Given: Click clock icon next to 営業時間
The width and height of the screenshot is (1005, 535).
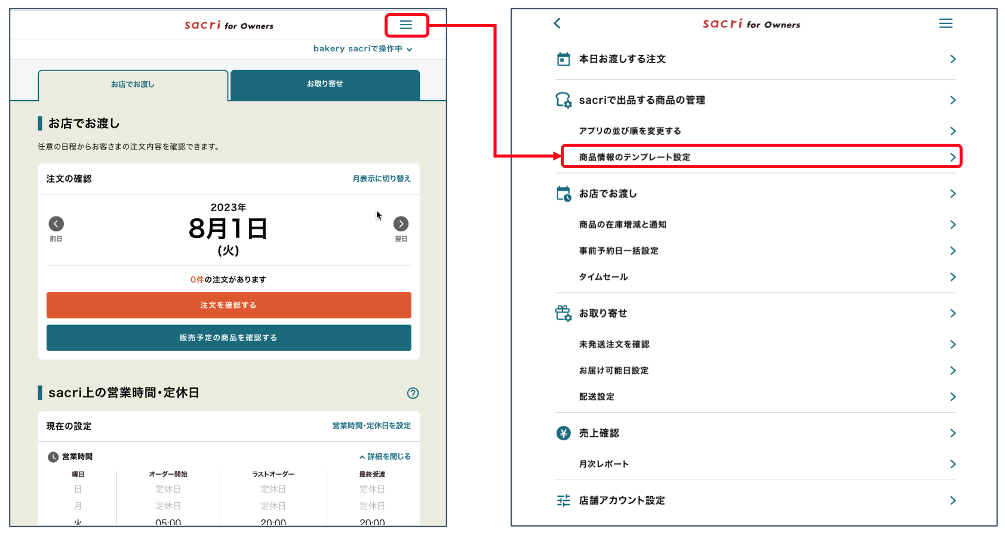Looking at the screenshot, I should pyautogui.click(x=53, y=457).
